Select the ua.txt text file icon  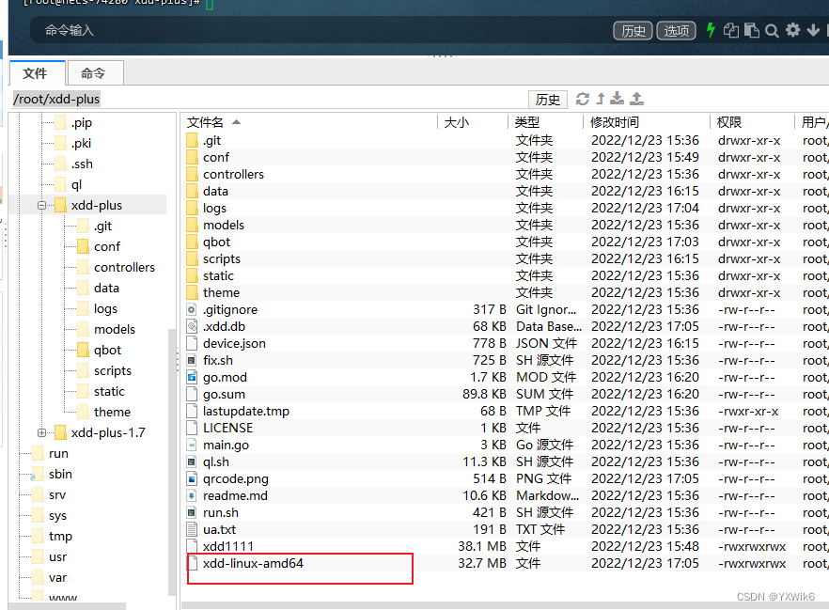[192, 530]
